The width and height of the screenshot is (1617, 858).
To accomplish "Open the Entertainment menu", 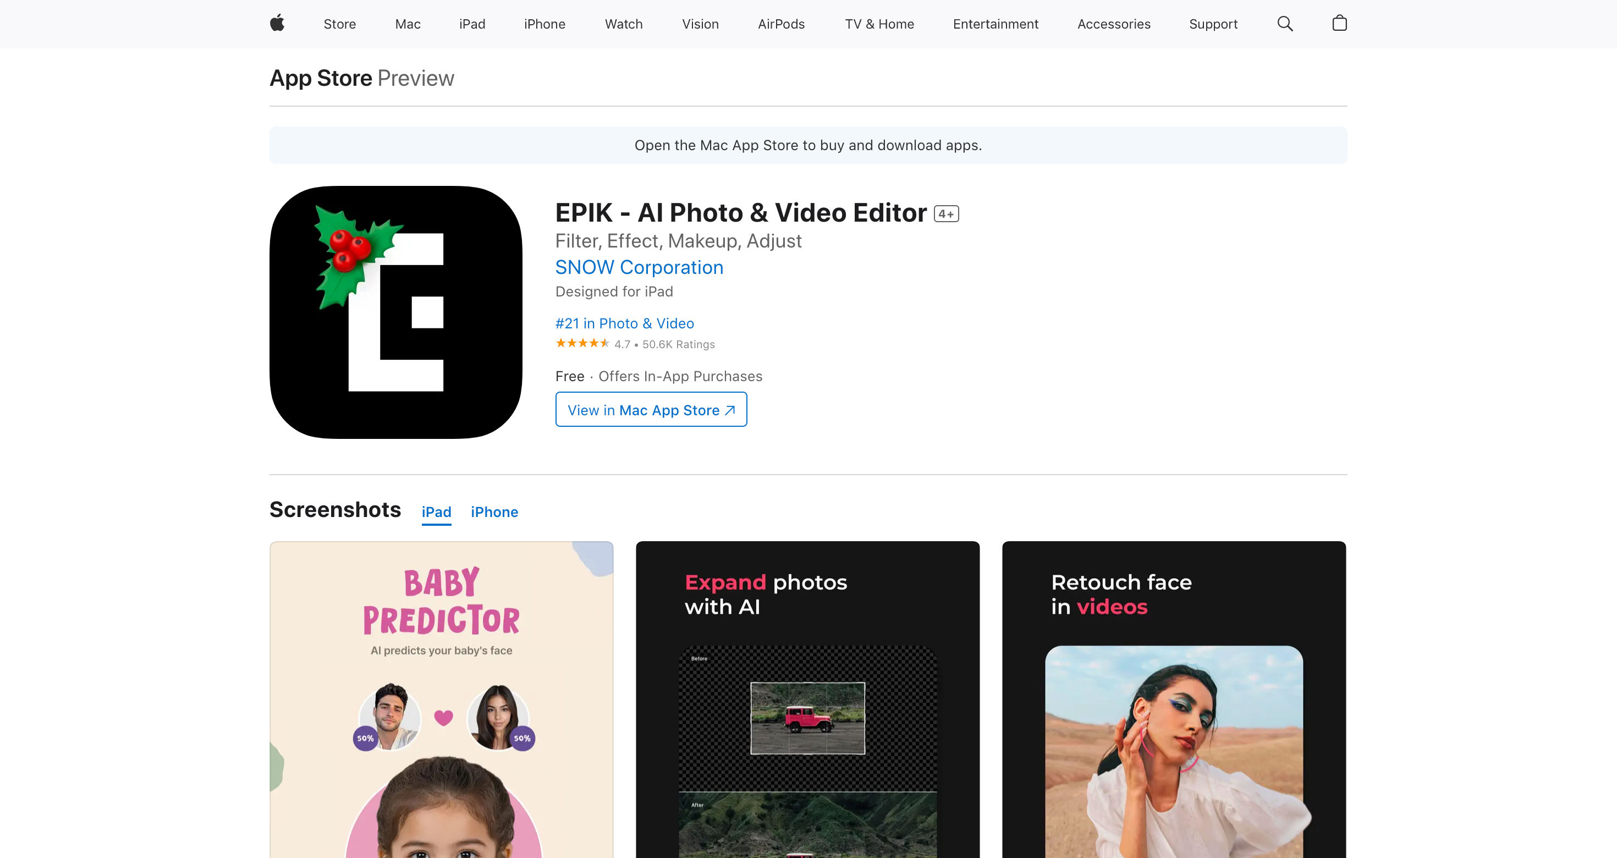I will [996, 24].
